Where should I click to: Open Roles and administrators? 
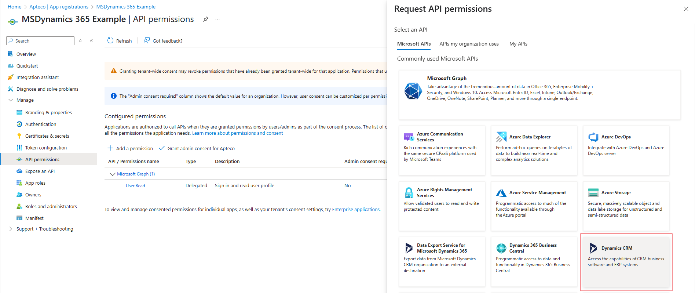(x=51, y=206)
